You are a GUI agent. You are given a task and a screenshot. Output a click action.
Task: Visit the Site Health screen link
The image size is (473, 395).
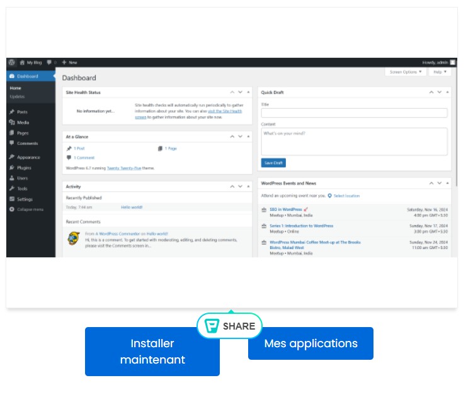225,111
